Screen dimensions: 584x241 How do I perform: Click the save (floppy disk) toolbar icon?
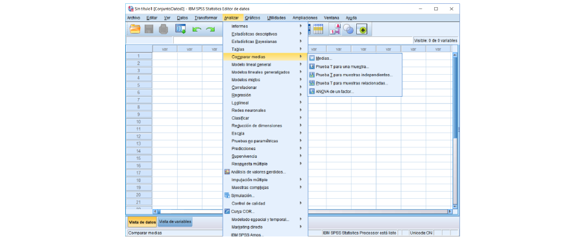point(149,29)
